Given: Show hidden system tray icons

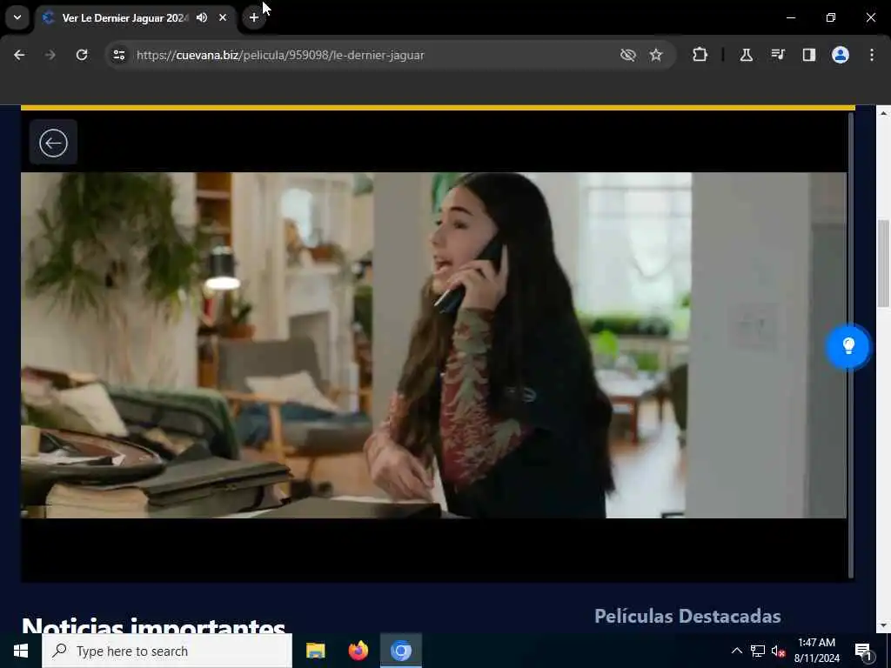Looking at the screenshot, I should [736, 651].
